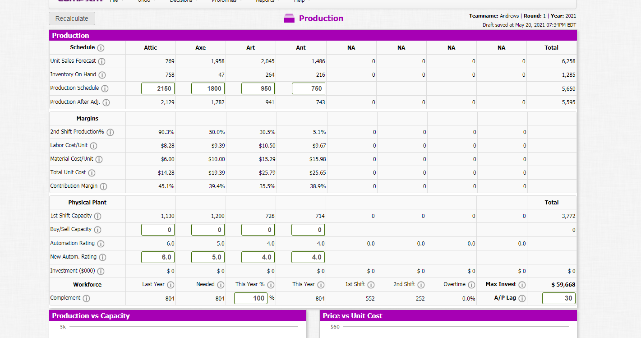Edit the A/P Lag field 30
641x338 pixels.
pos(559,298)
